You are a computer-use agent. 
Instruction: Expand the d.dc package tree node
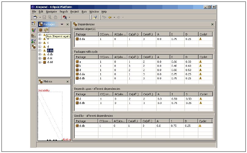click(40, 58)
